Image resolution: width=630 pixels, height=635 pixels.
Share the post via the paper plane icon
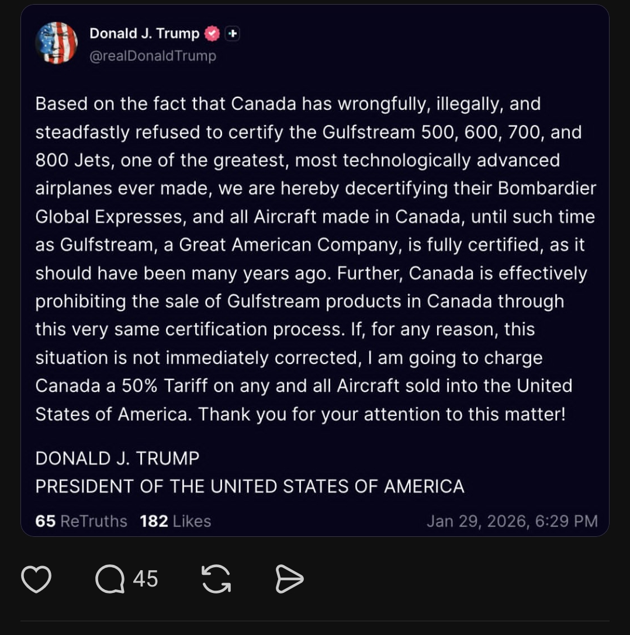click(289, 579)
